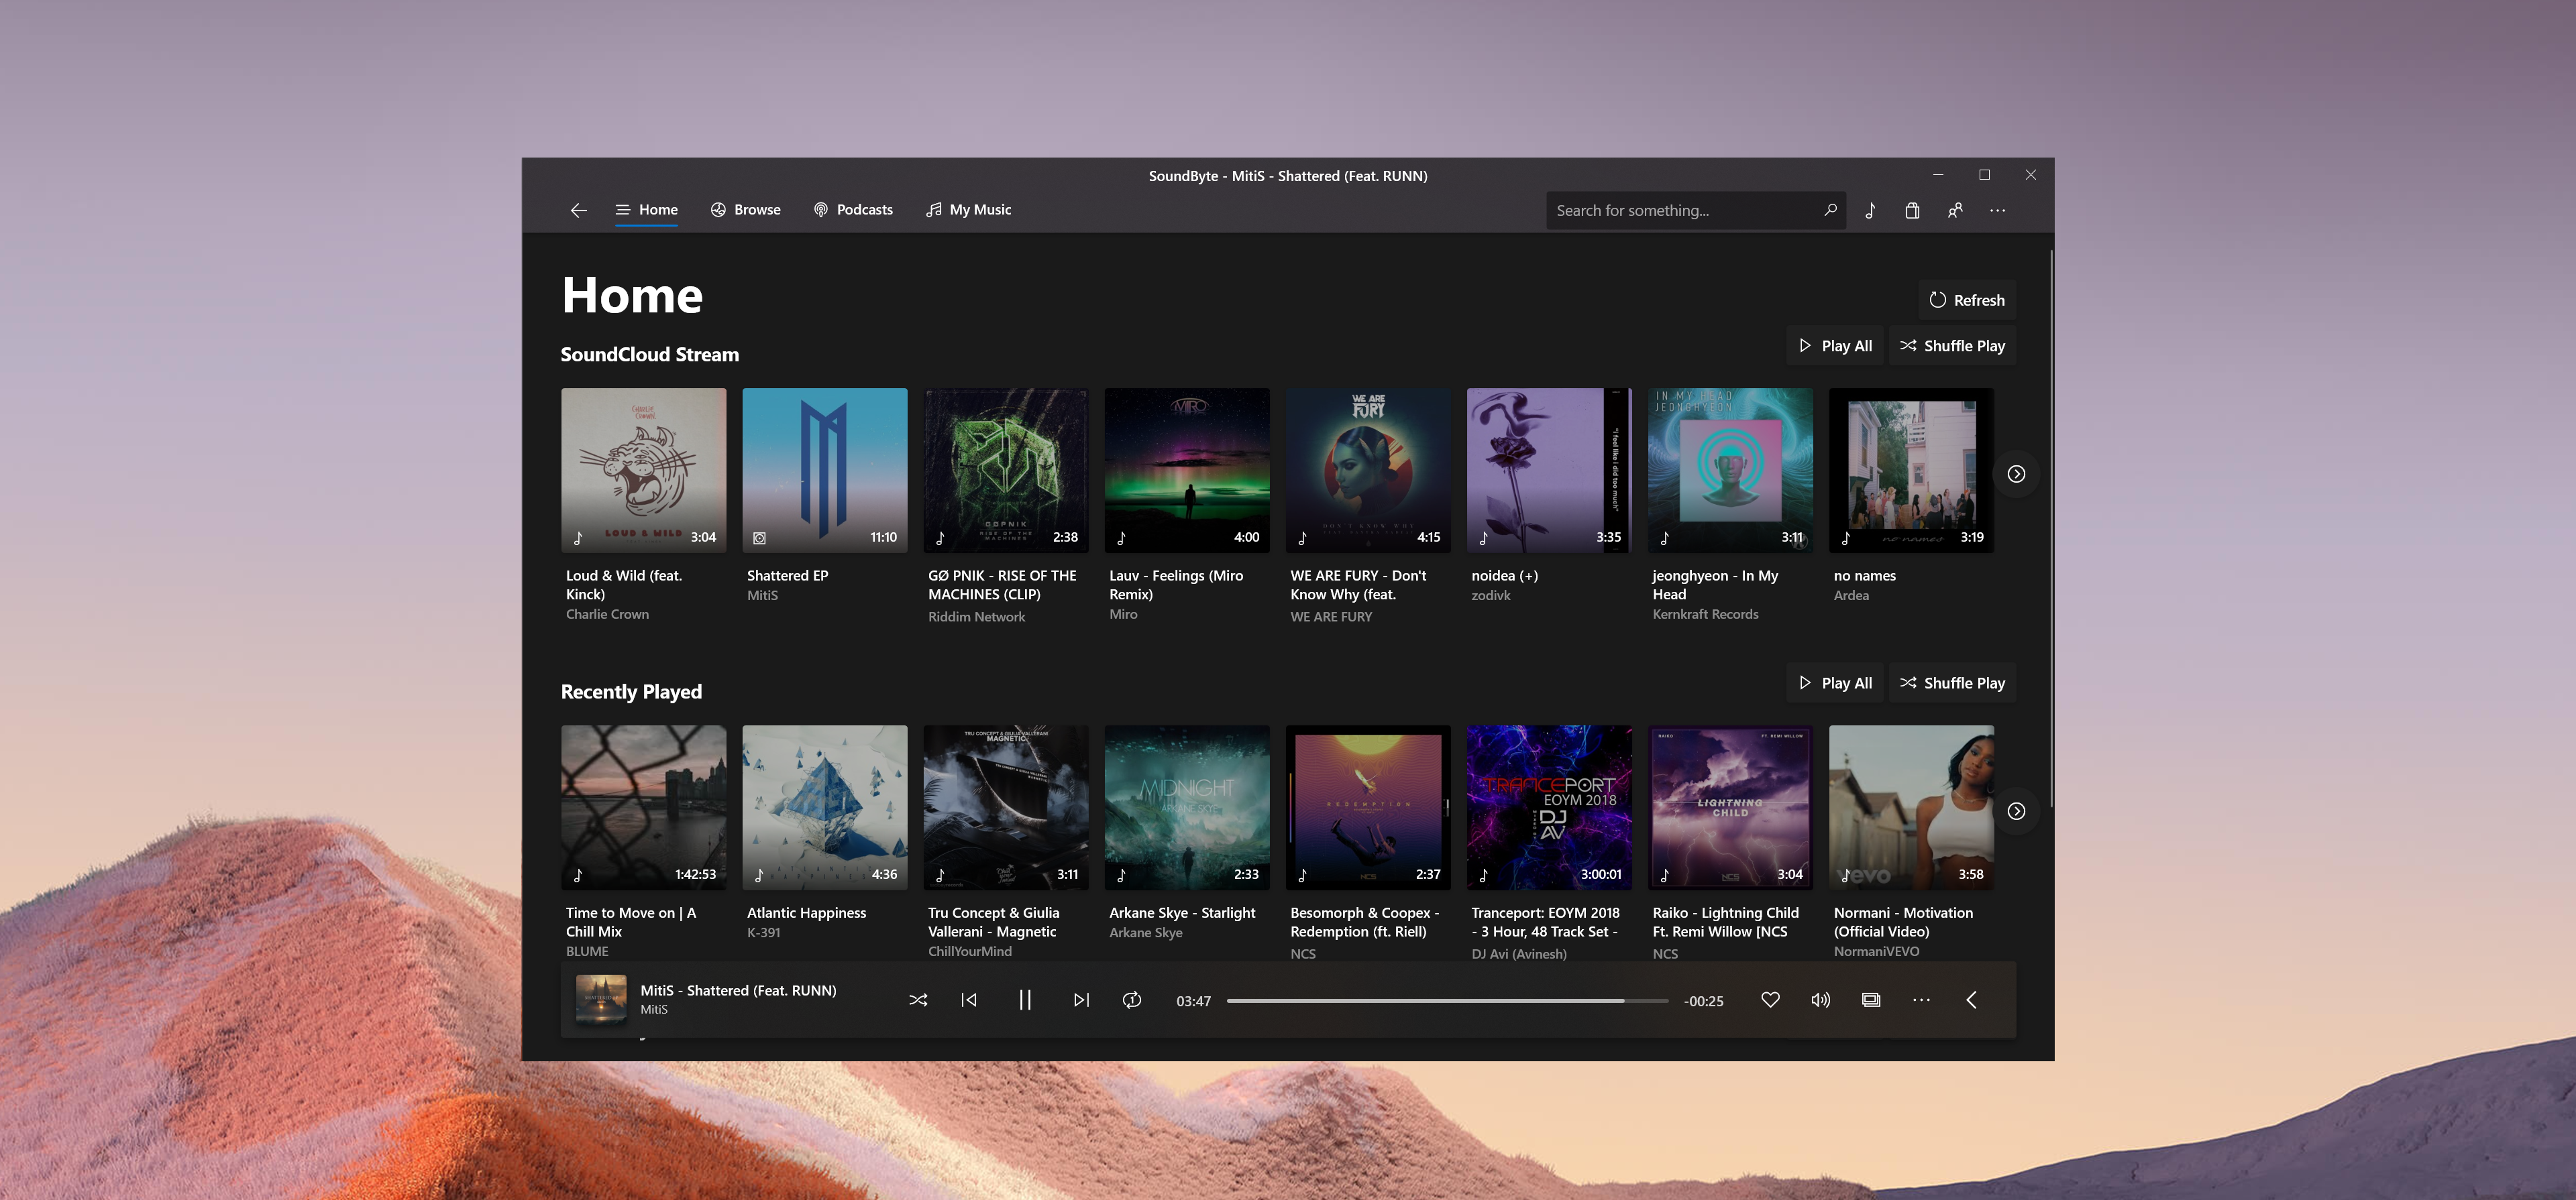
Task: Toggle repeat in the player bar
Action: click(1132, 1000)
